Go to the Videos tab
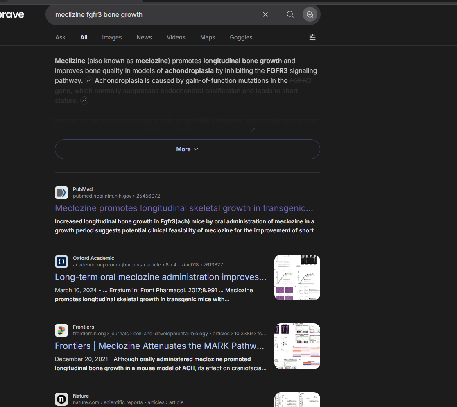The width and height of the screenshot is (457, 407). (176, 37)
